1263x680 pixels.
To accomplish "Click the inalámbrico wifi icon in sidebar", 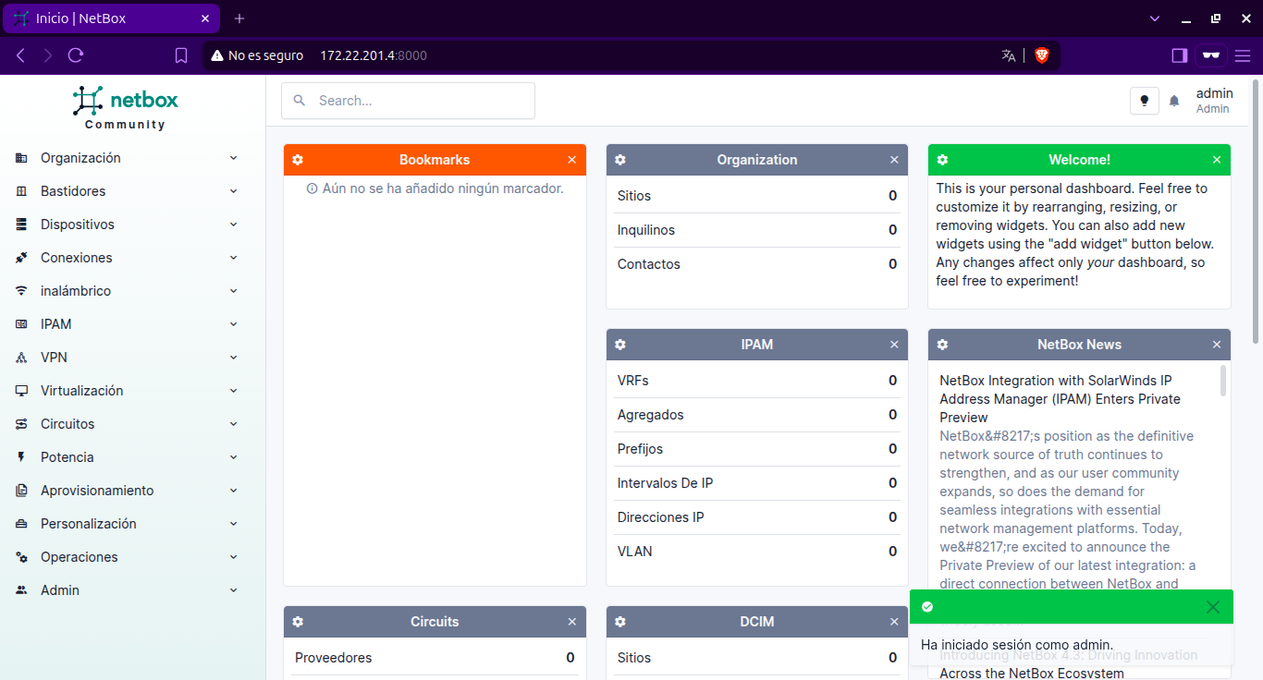I will [x=21, y=291].
